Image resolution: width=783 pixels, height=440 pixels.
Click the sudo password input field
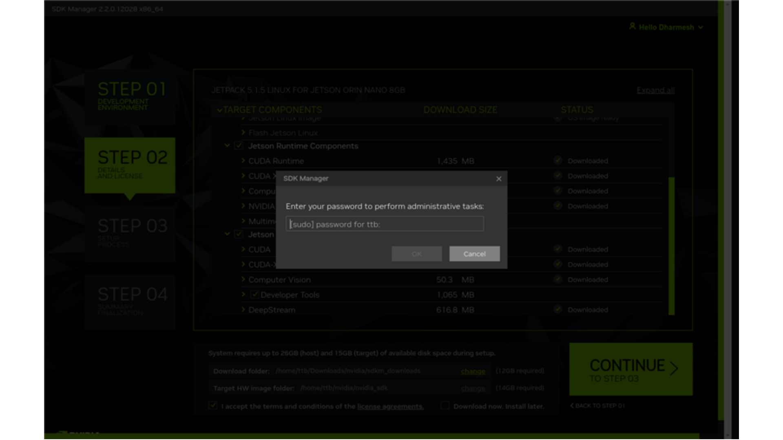pos(385,224)
